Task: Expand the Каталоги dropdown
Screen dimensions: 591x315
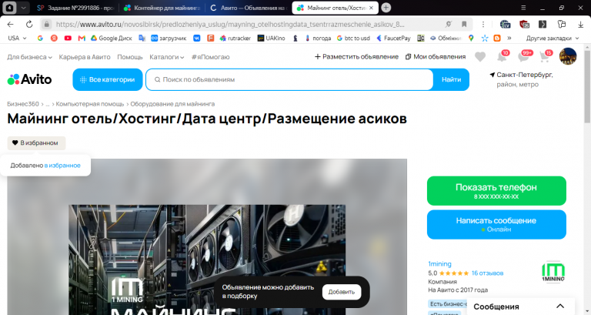Action: pos(166,57)
